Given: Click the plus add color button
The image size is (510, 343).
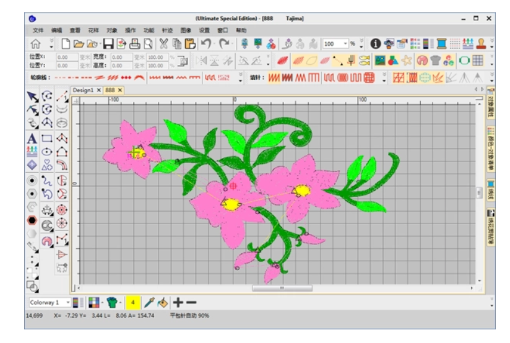Looking at the screenshot, I should [x=178, y=302].
